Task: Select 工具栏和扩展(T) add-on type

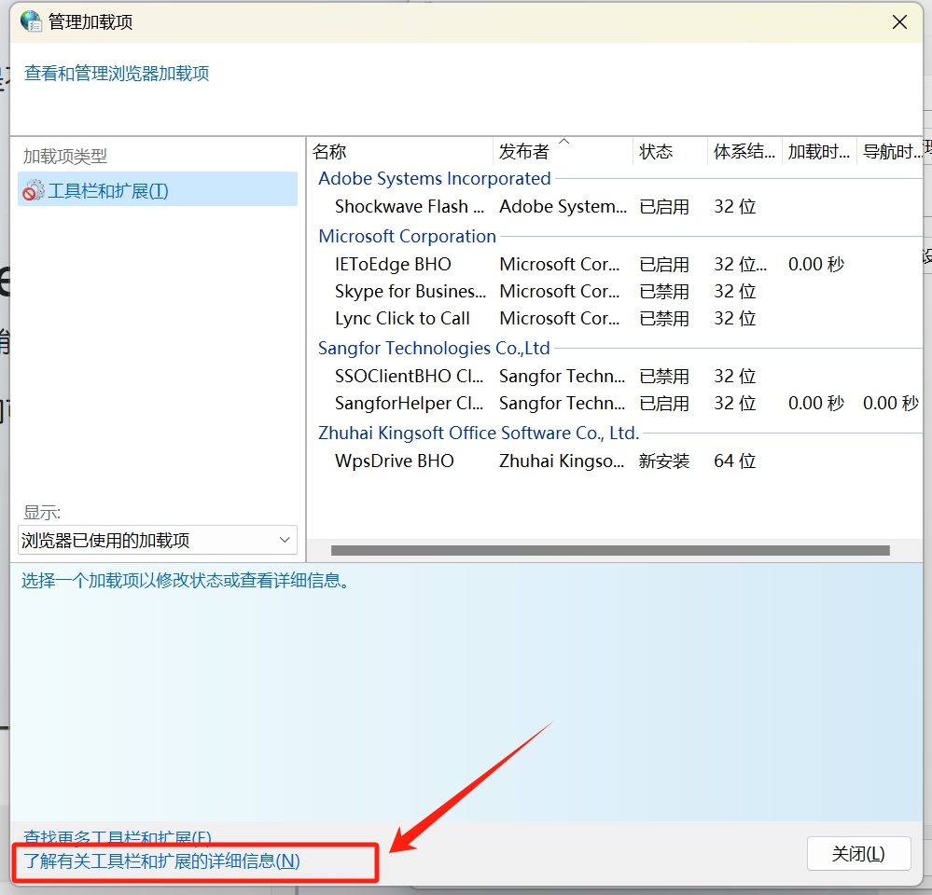Action: coord(108,191)
